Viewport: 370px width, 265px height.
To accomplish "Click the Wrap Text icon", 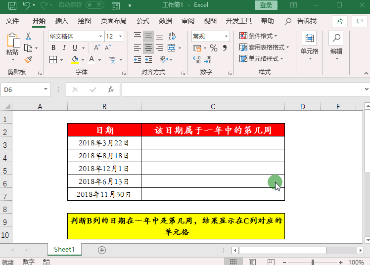I will tap(172, 36).
